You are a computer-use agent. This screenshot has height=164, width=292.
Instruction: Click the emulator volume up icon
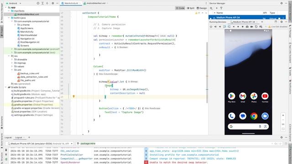coord(215,26)
